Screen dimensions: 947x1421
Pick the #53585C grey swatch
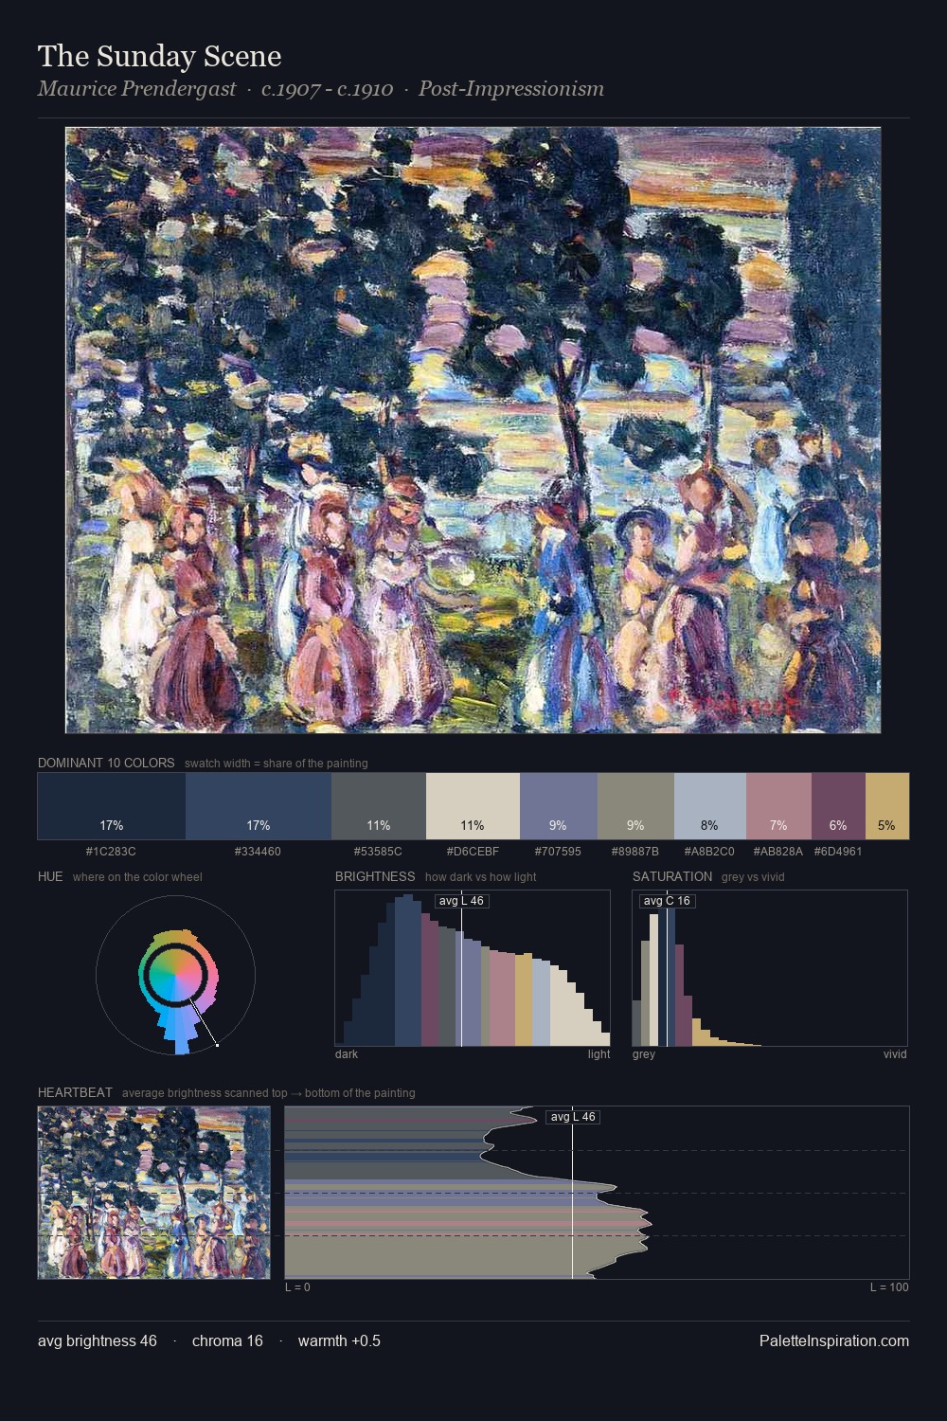[x=379, y=806]
